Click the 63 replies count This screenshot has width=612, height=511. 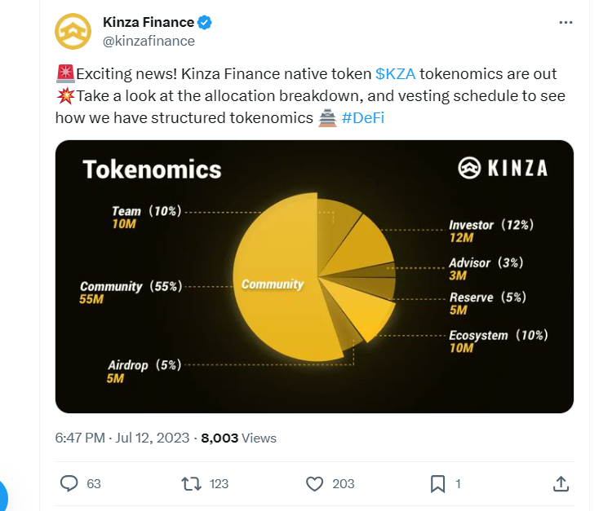click(94, 484)
